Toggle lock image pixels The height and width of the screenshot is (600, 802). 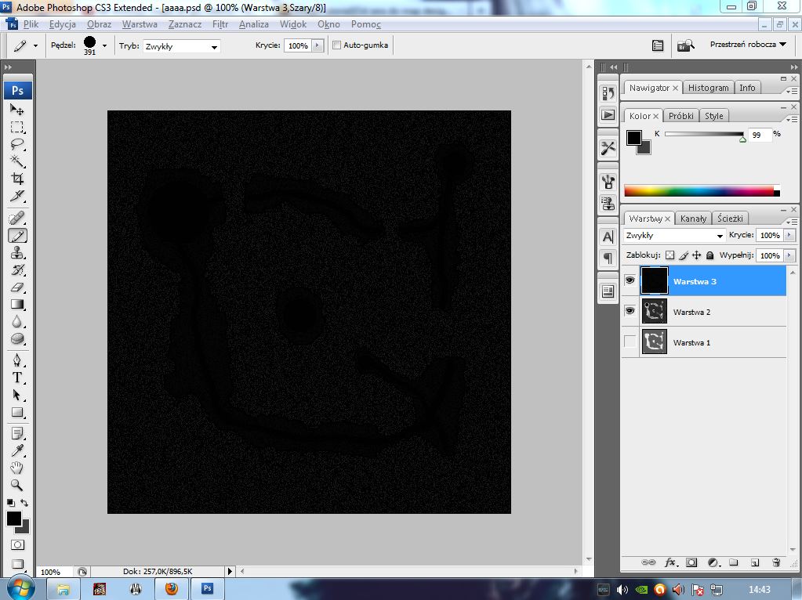[684, 255]
